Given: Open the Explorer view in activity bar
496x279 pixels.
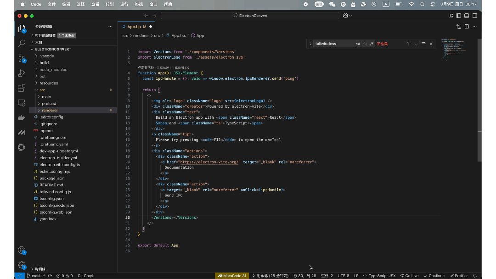Looking at the screenshot, I should [22, 29].
